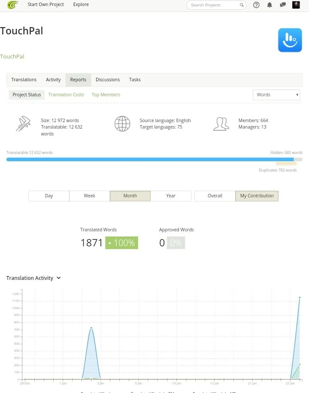This screenshot has height=393, width=309.
Task: Click the duplicates beige bar segment
Action: pos(286,163)
